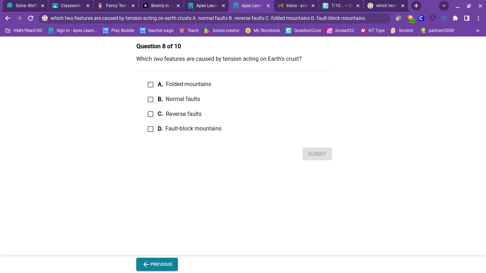Screen dimensions: 486x273
Task: Show more bookmarks with the chevron
Action: pyautogui.click(x=478, y=31)
